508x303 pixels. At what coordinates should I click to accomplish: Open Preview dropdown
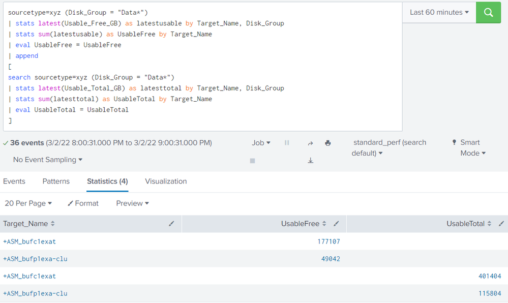[132, 203]
